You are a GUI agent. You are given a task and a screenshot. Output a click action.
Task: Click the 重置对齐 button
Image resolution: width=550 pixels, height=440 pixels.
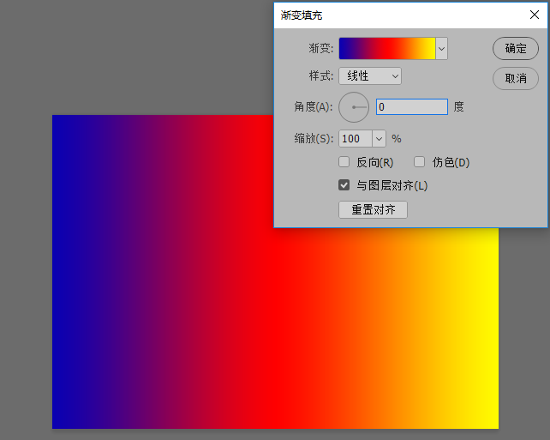[373, 210]
